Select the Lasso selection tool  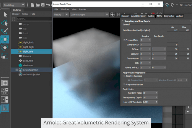5,23
